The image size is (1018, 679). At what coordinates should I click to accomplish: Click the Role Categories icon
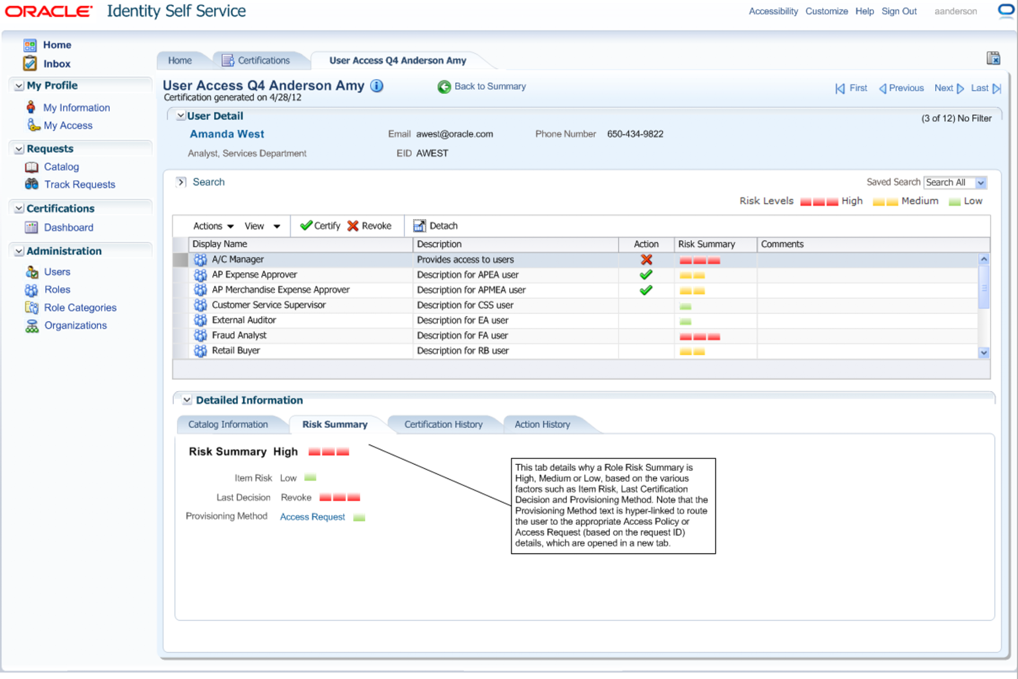click(32, 307)
